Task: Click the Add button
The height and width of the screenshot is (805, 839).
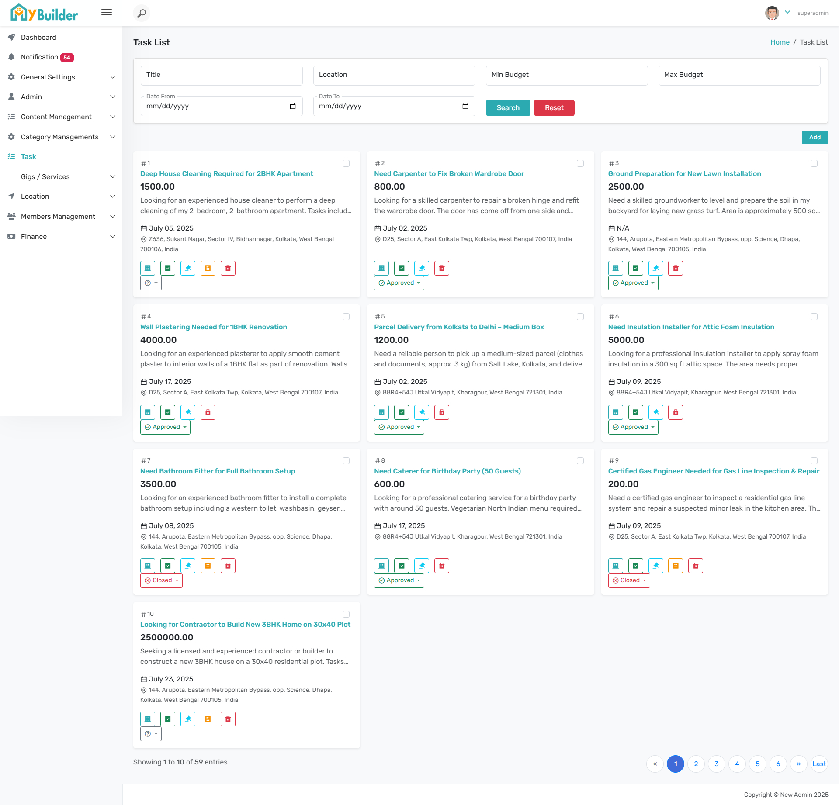Action: pos(815,137)
